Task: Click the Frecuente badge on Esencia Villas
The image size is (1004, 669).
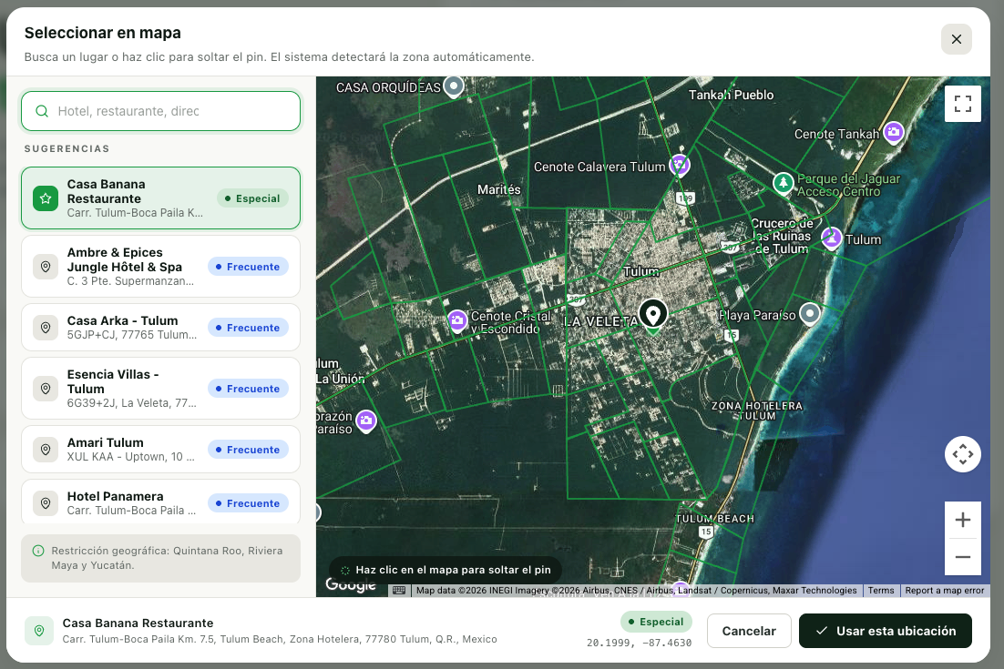Action: (x=248, y=389)
